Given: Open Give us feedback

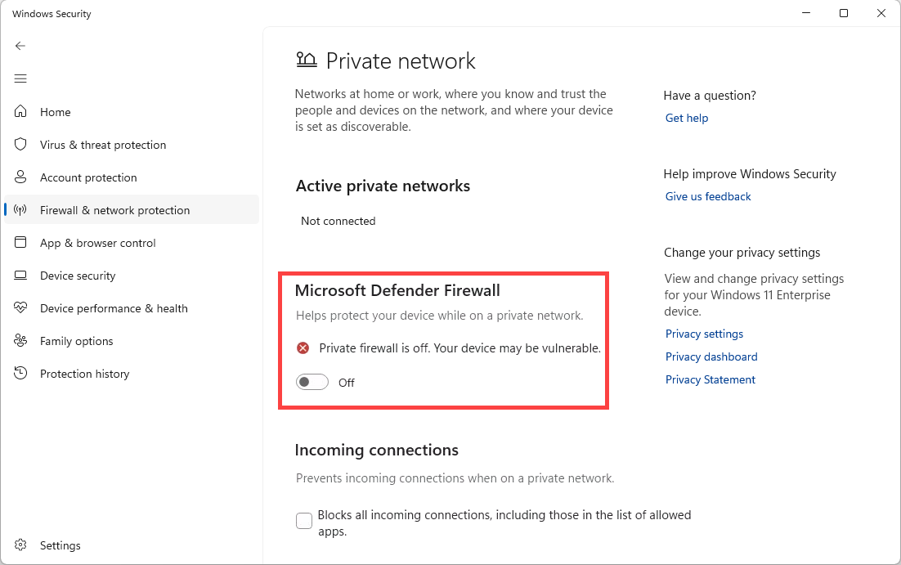Looking at the screenshot, I should click(x=708, y=196).
